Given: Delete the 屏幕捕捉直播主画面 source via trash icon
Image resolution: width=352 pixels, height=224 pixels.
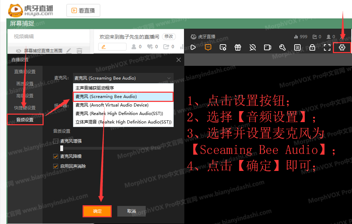Looking at the screenshot, I should (x=79, y=51).
